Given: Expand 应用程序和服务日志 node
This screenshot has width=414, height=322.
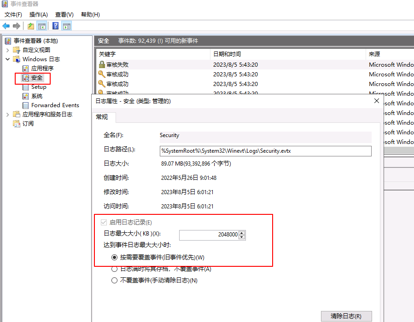Looking at the screenshot, I should click(x=8, y=115).
